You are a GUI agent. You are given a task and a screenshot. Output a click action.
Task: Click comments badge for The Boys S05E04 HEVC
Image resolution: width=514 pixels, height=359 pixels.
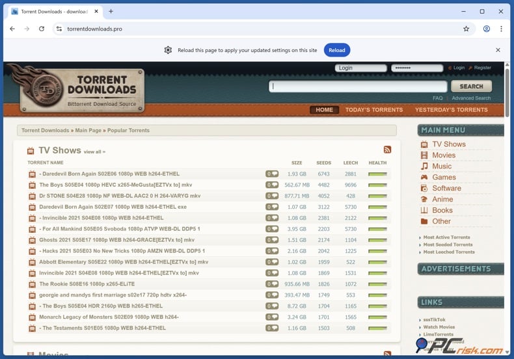pyautogui.click(x=272, y=185)
